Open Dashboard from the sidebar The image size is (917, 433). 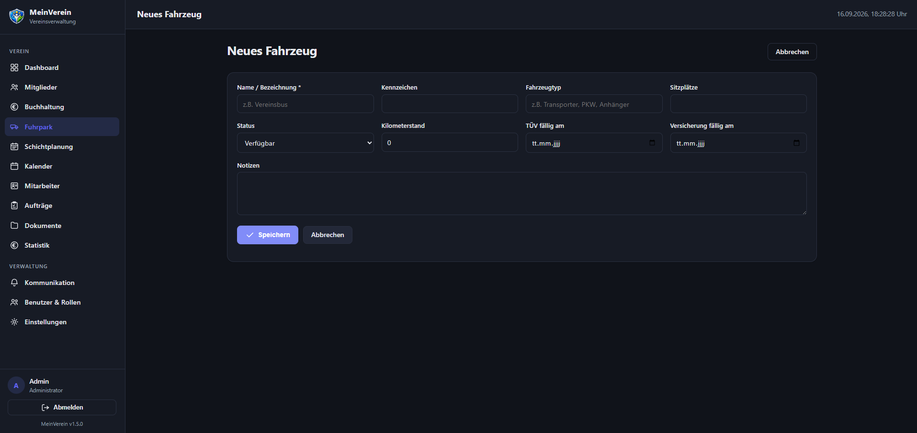pos(62,68)
